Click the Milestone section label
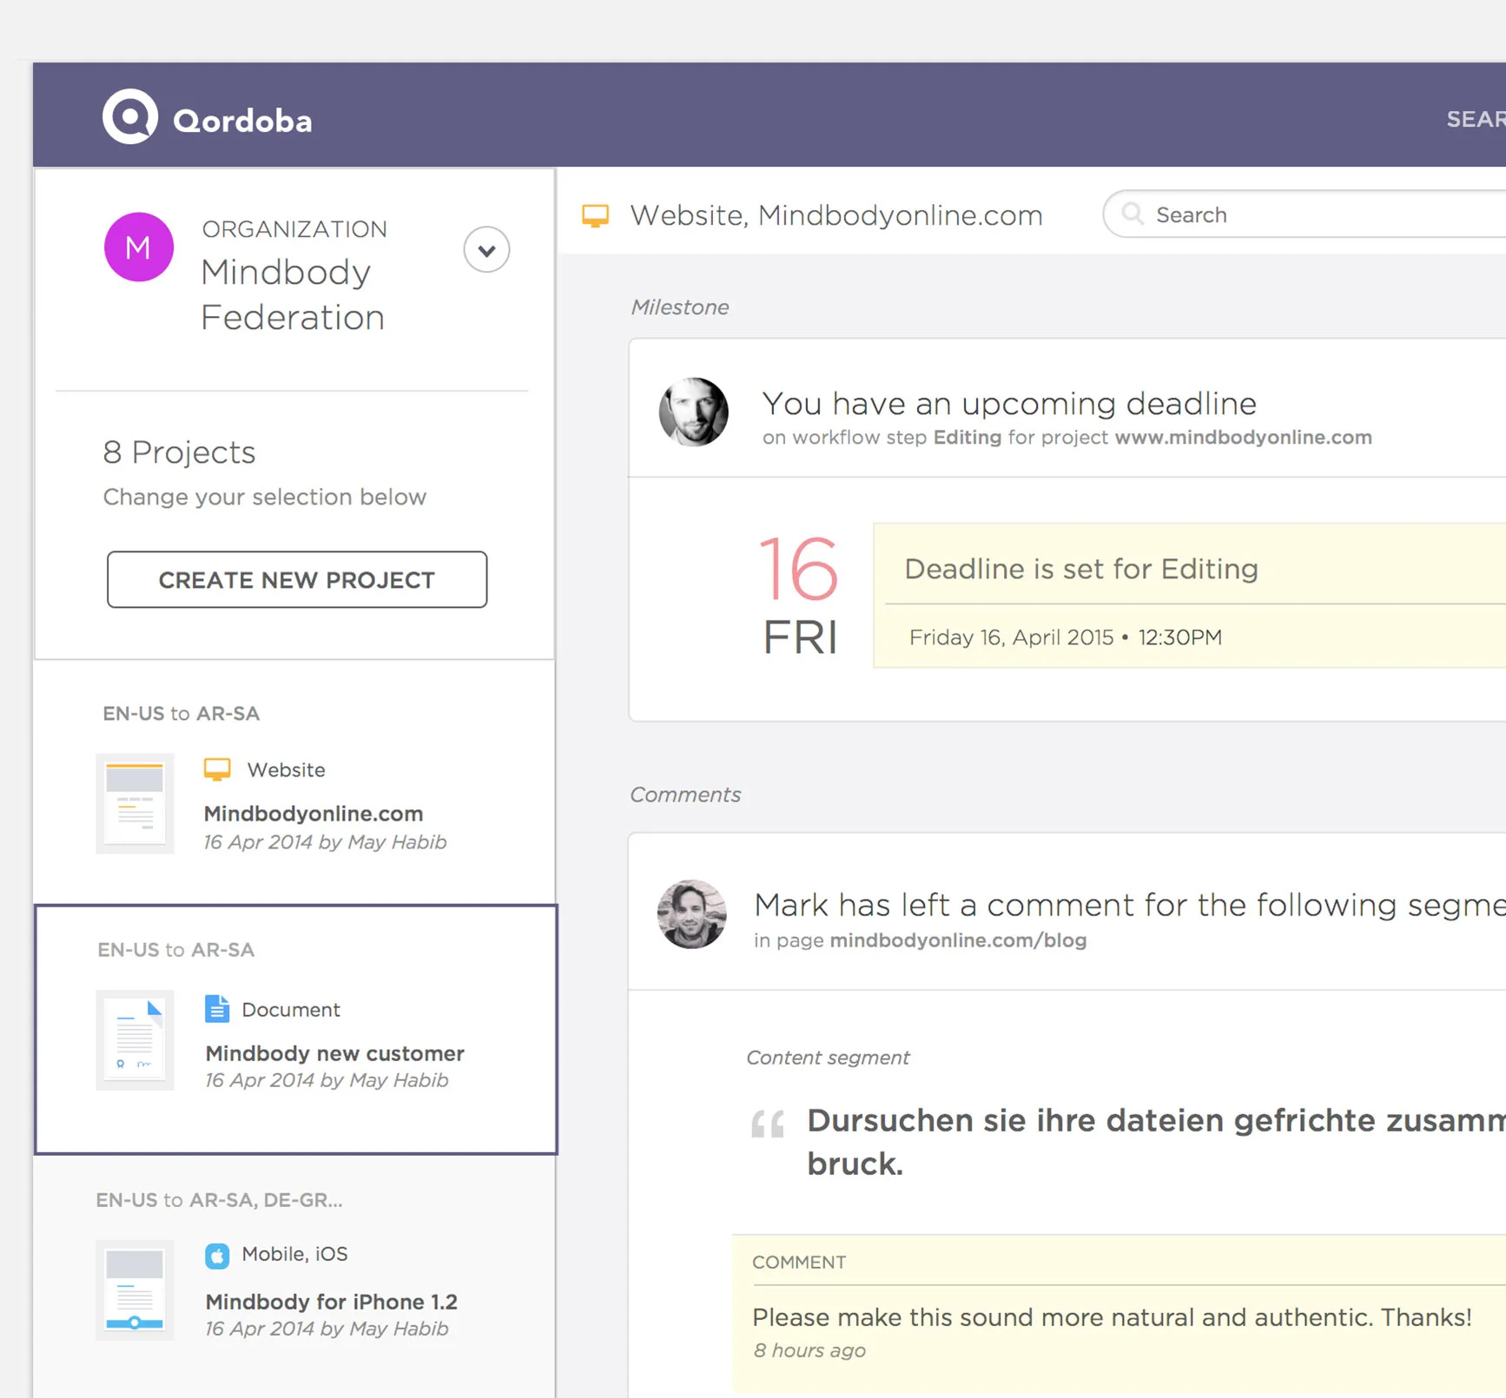This screenshot has width=1506, height=1398. click(x=680, y=307)
